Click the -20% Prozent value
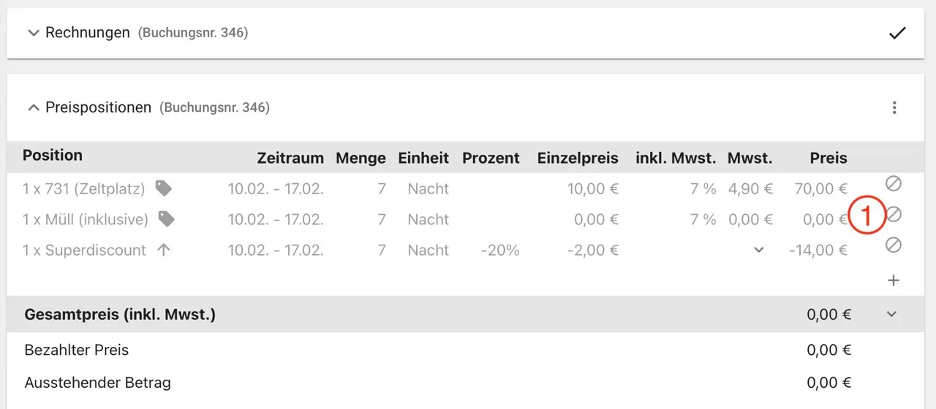936x409 pixels. 500,250
